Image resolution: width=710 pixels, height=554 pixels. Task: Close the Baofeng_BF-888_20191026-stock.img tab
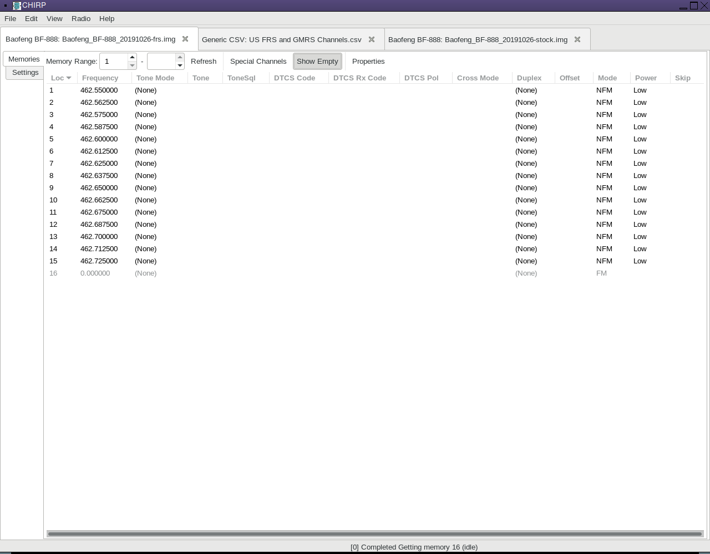coord(577,39)
